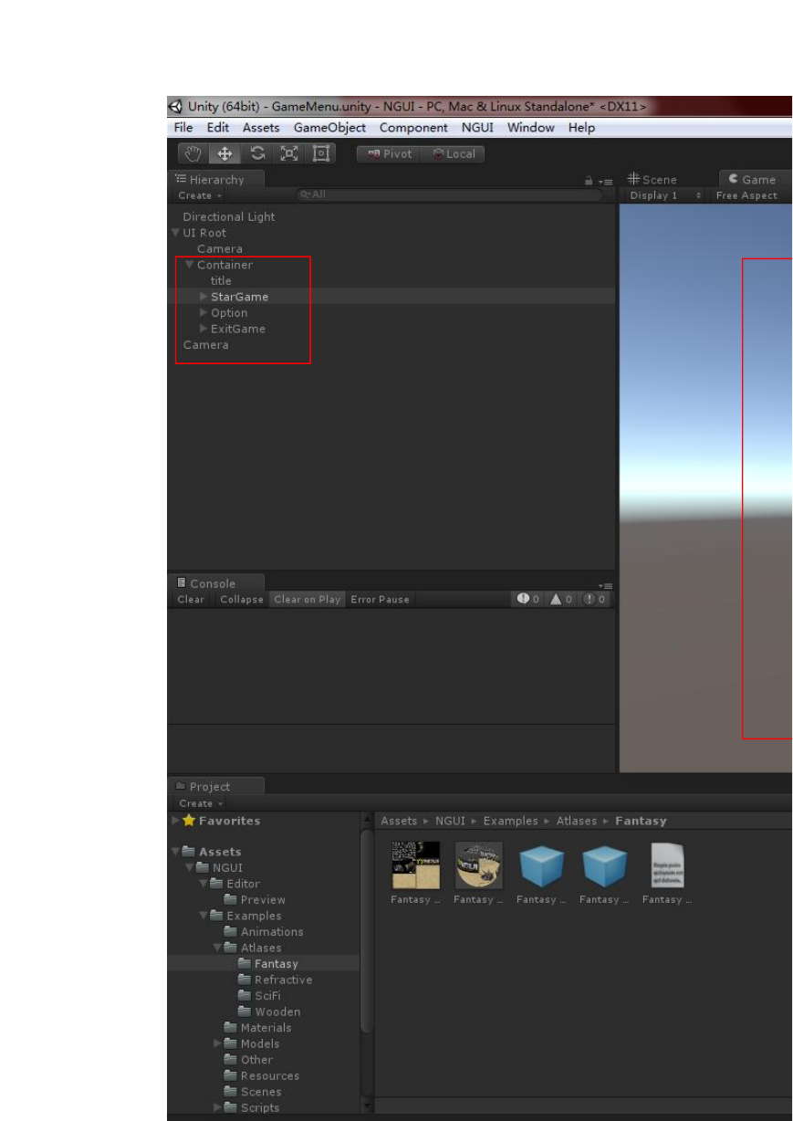This screenshot has width=793, height=1121.
Task: Switch to the Scene tab
Action: 652,180
